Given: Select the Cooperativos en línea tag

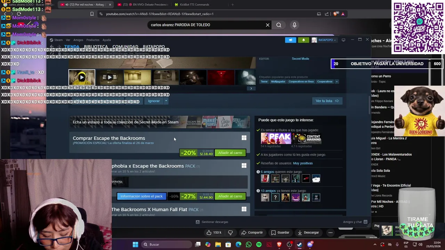Looking at the screenshot, I should (x=301, y=82).
